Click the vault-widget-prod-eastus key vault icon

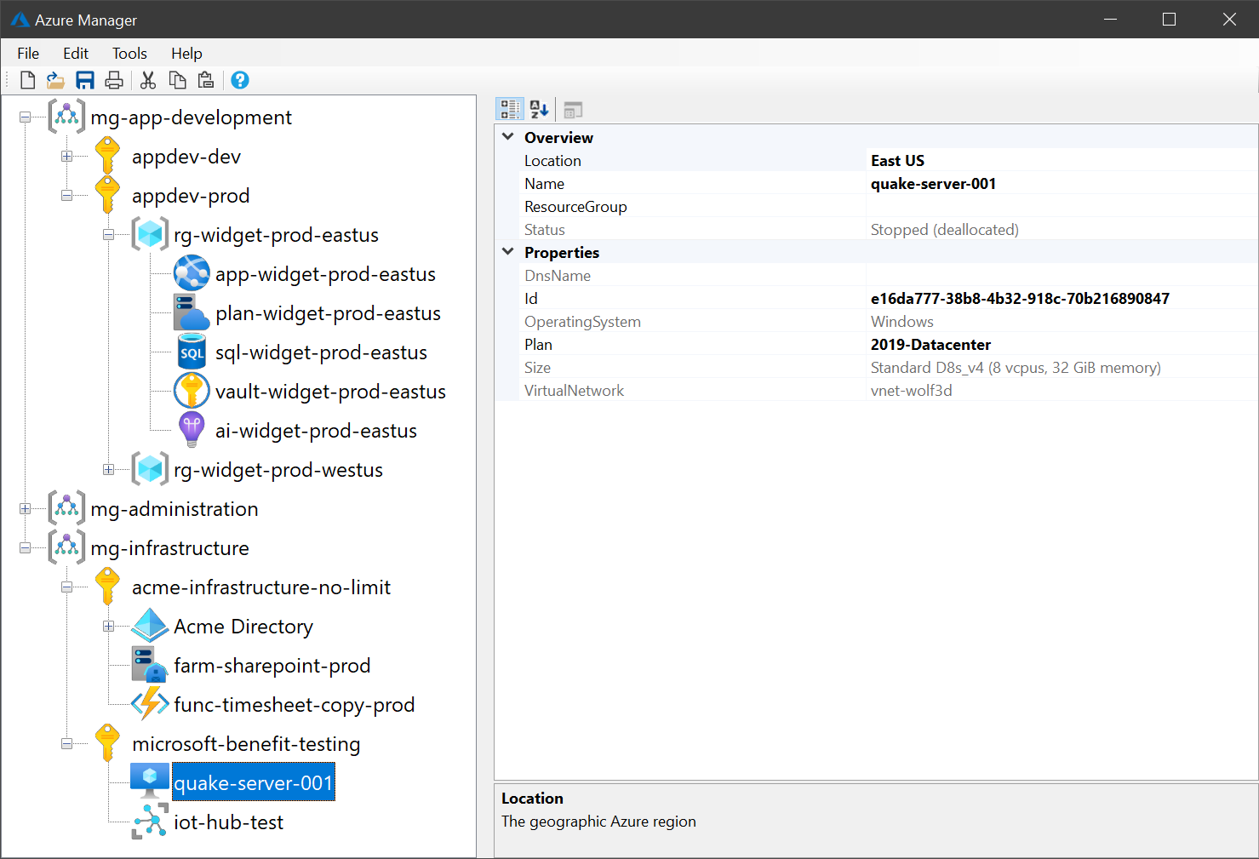(192, 391)
